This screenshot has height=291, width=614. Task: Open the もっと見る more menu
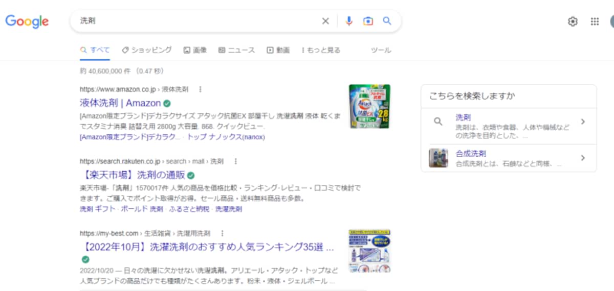321,50
